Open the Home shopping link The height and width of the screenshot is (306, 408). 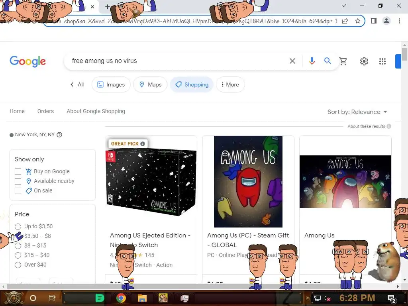coord(17,112)
